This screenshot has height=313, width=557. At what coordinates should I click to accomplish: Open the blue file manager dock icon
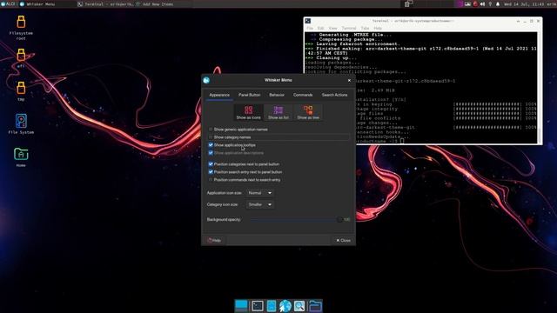click(271, 305)
